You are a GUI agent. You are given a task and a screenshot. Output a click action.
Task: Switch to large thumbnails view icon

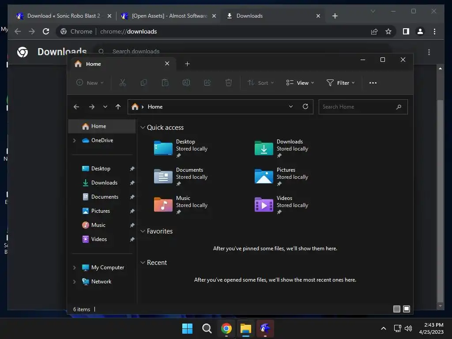click(407, 309)
